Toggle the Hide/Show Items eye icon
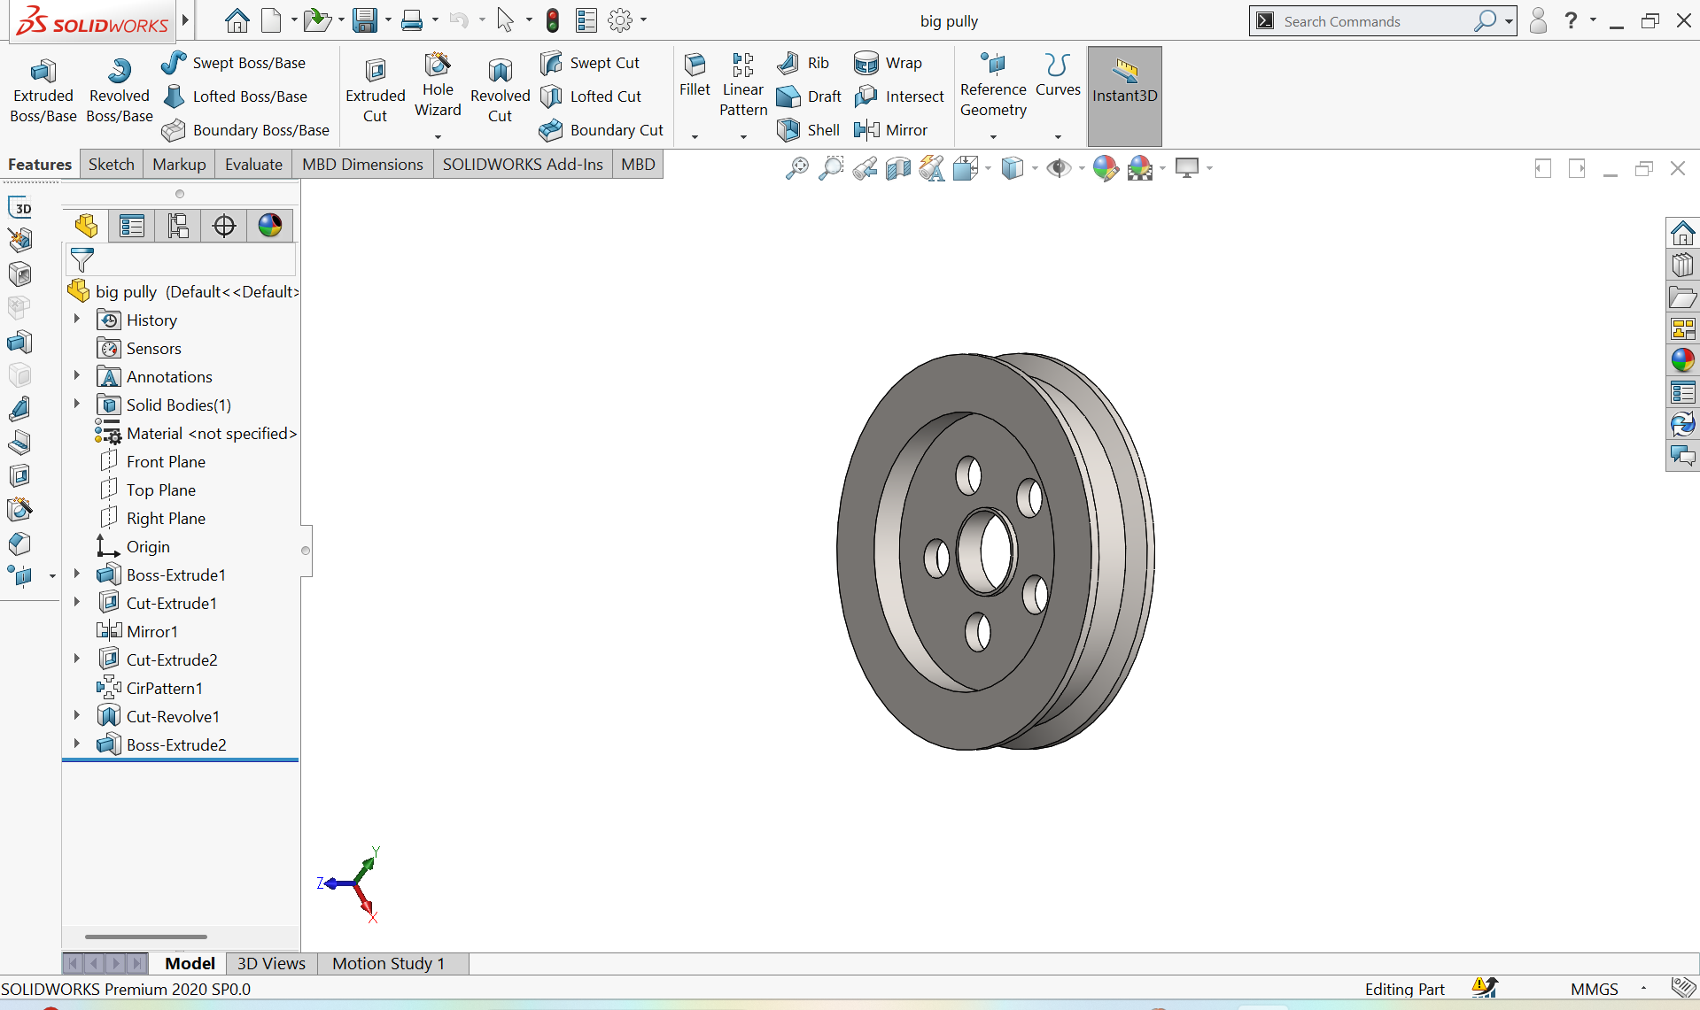1700x1010 pixels. [1058, 168]
